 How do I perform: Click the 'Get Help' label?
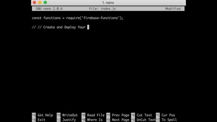click(45, 115)
